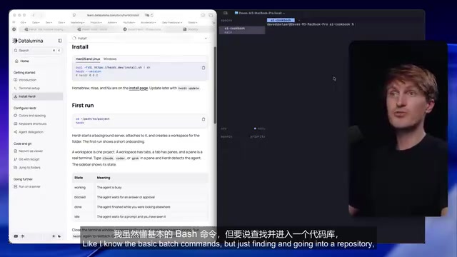The width and height of the screenshot is (457, 257).
Task: Open the Marketing bookmarks folder
Action: click(x=78, y=22)
